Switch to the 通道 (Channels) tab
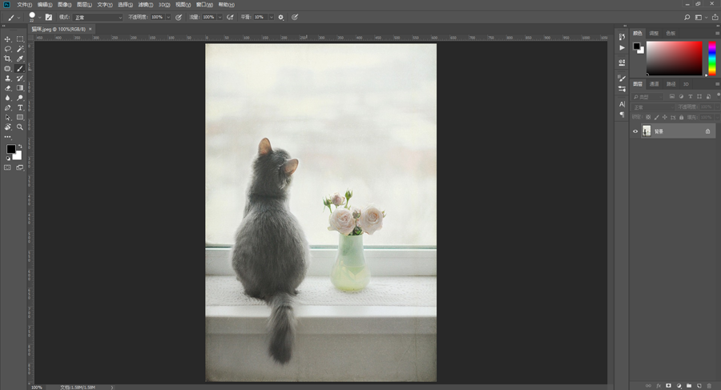Image resolution: width=721 pixels, height=390 pixels. coord(654,83)
